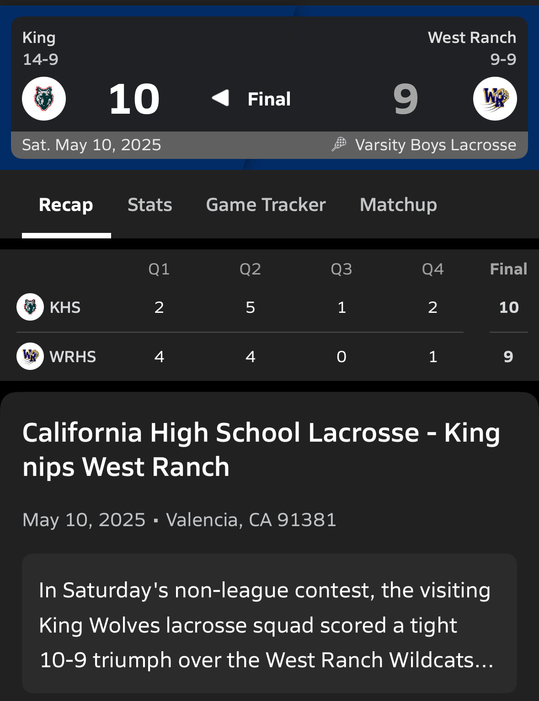Tap the small KHS logo in scoreboard
Image resolution: width=539 pixels, height=701 pixels.
coord(30,307)
